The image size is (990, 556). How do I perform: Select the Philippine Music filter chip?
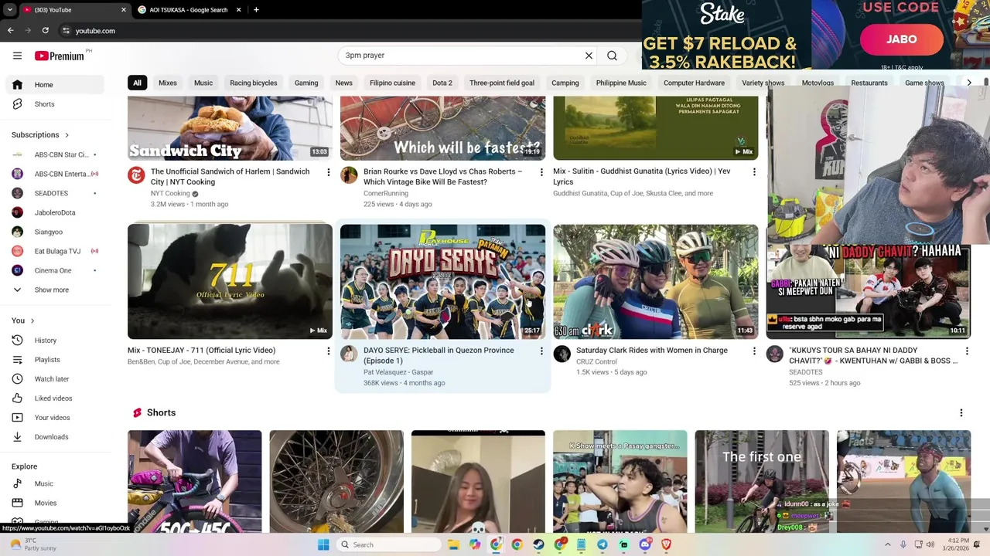(621, 83)
